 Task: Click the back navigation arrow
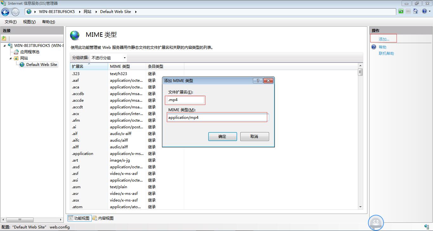pyautogui.click(x=5, y=11)
